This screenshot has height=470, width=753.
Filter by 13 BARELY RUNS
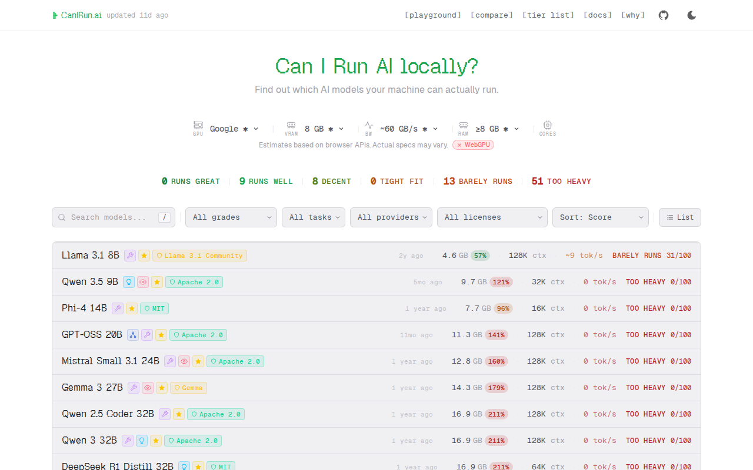click(478, 182)
